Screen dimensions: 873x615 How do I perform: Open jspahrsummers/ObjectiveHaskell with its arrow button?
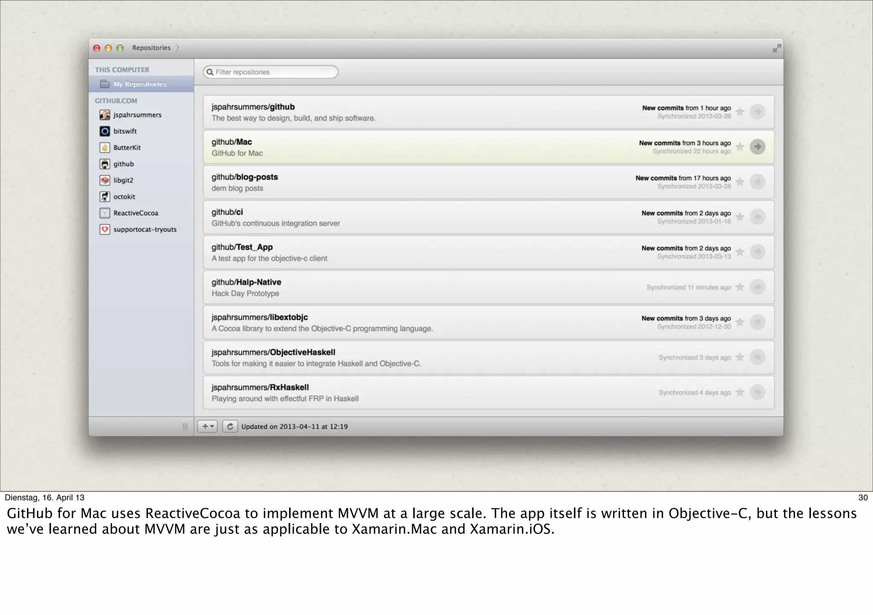(757, 357)
